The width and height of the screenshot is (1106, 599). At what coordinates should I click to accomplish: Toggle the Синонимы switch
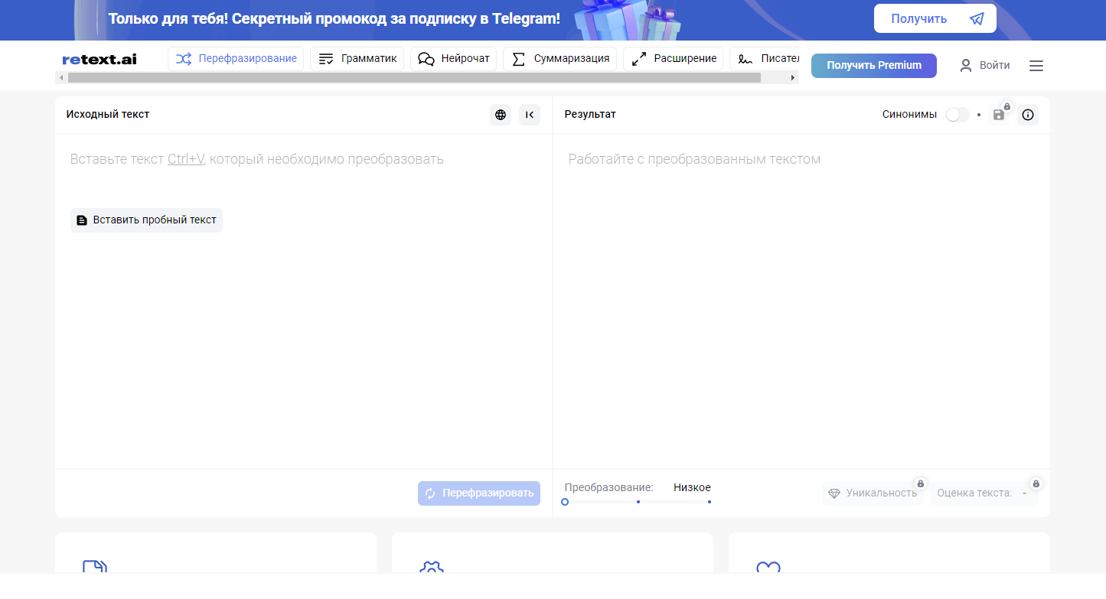point(957,115)
